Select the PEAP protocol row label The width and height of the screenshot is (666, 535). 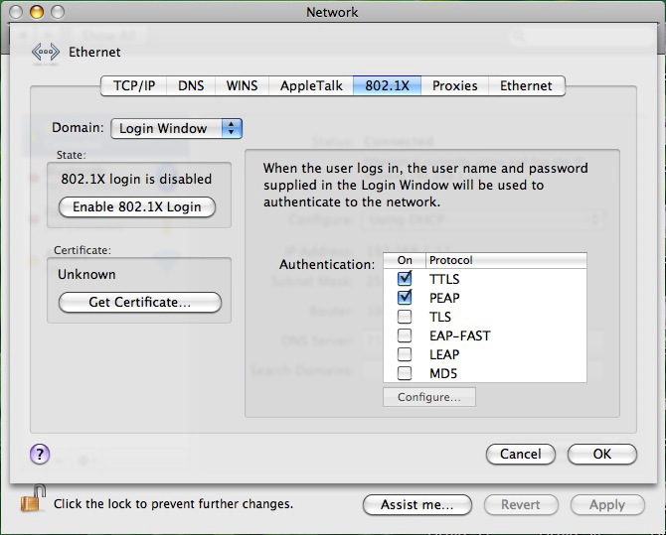coord(444,298)
